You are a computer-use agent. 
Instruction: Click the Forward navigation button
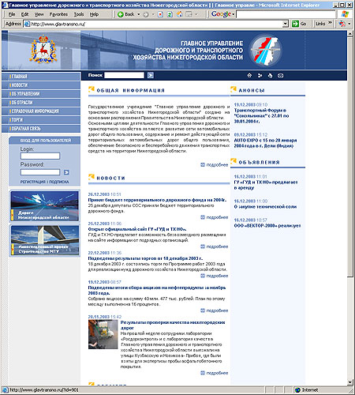pyautogui.click(x=146, y=14)
